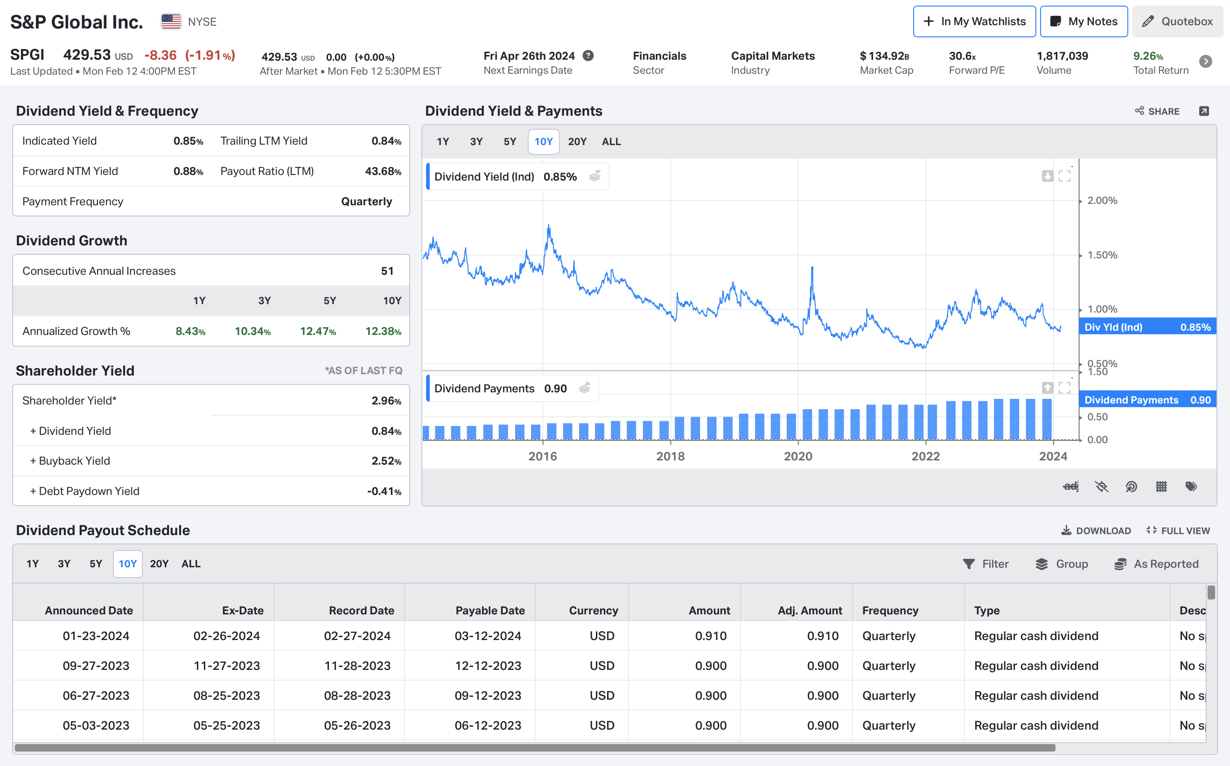Click the 10Y annualized growth 12.38%
1230x766 pixels.
[383, 331]
